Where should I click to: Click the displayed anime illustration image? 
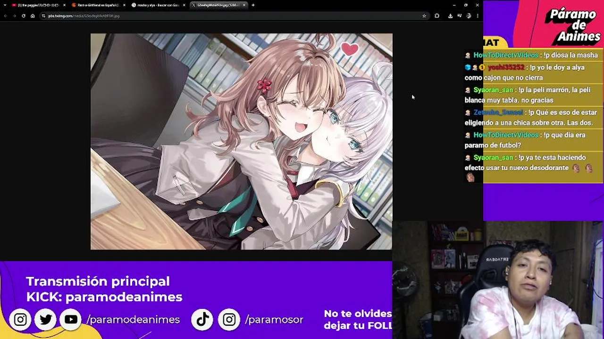point(241,141)
